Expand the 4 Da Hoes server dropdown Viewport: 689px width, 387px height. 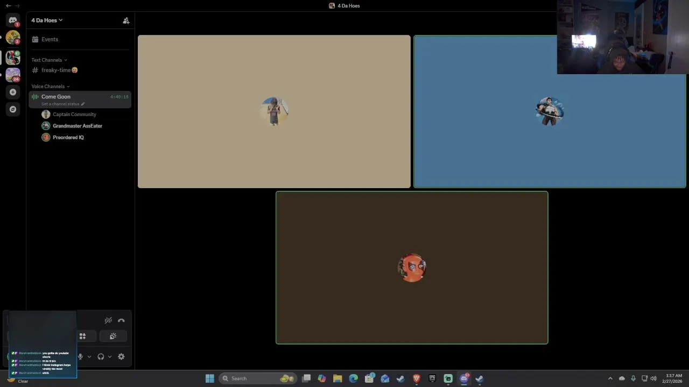tap(47, 20)
